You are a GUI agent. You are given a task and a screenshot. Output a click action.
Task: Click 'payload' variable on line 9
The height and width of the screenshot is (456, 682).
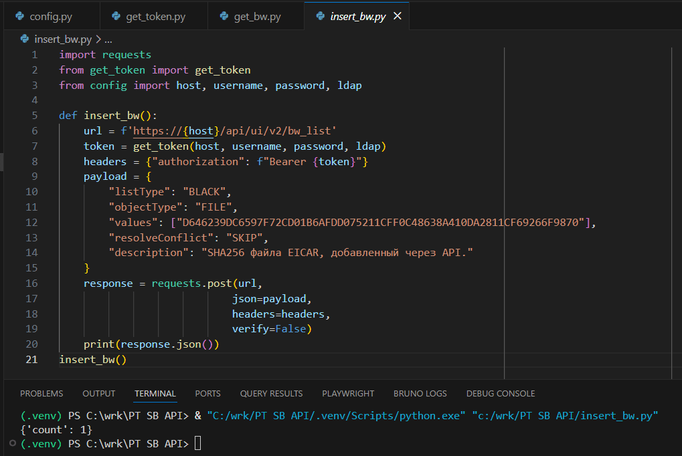[105, 177]
